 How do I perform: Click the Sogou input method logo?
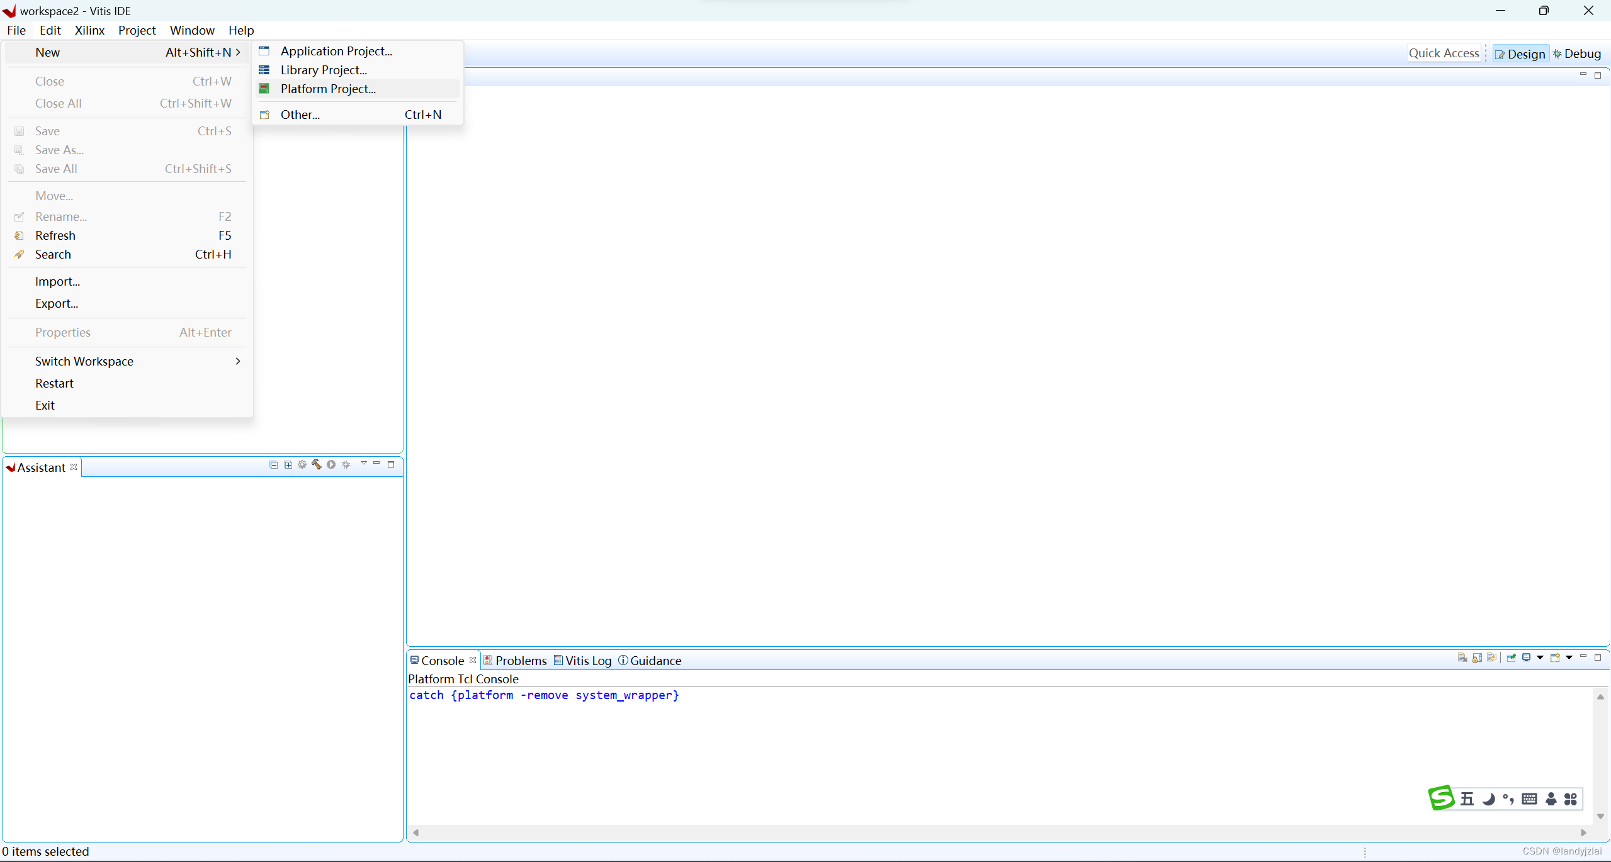pyautogui.click(x=1441, y=797)
